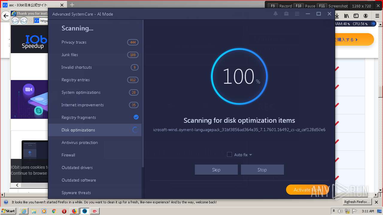Open Opera from taskbar
This screenshot has height=215, width=383.
pyautogui.click(x=64, y=211)
